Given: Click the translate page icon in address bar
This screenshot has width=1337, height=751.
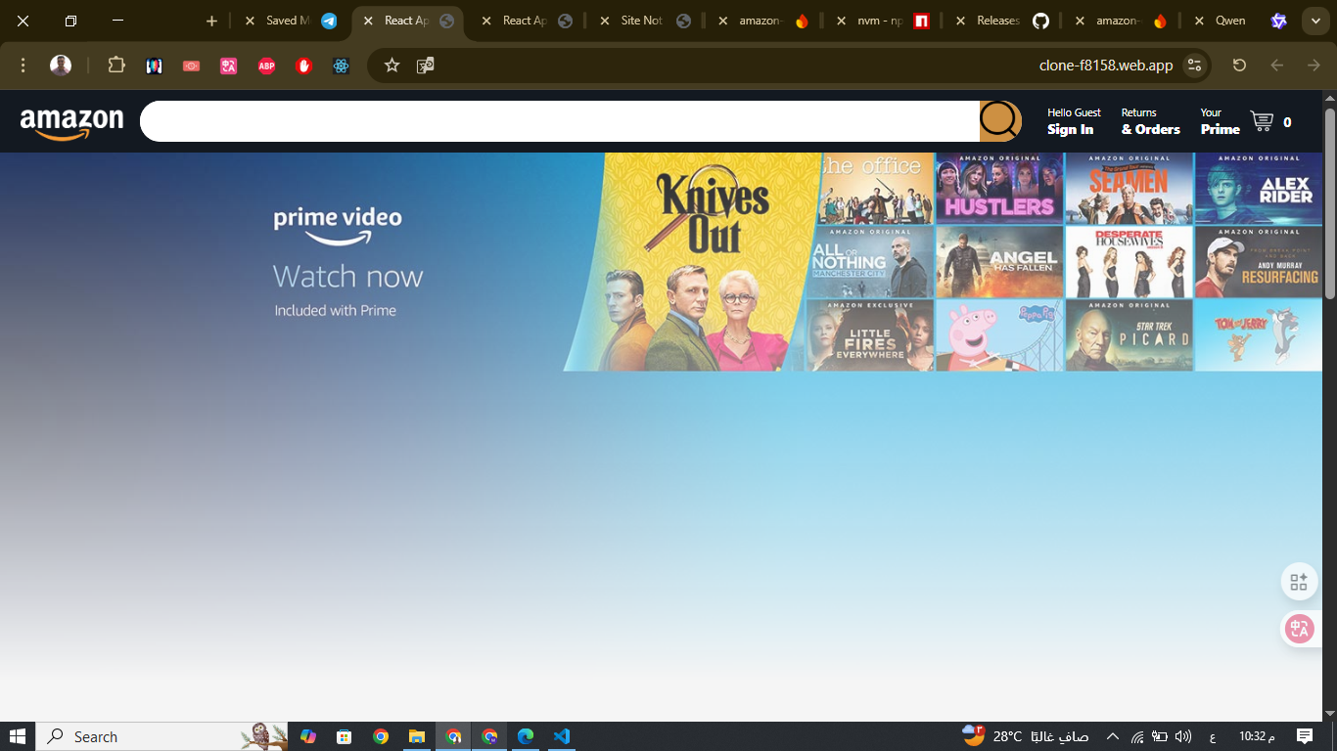Looking at the screenshot, I should click(x=426, y=66).
